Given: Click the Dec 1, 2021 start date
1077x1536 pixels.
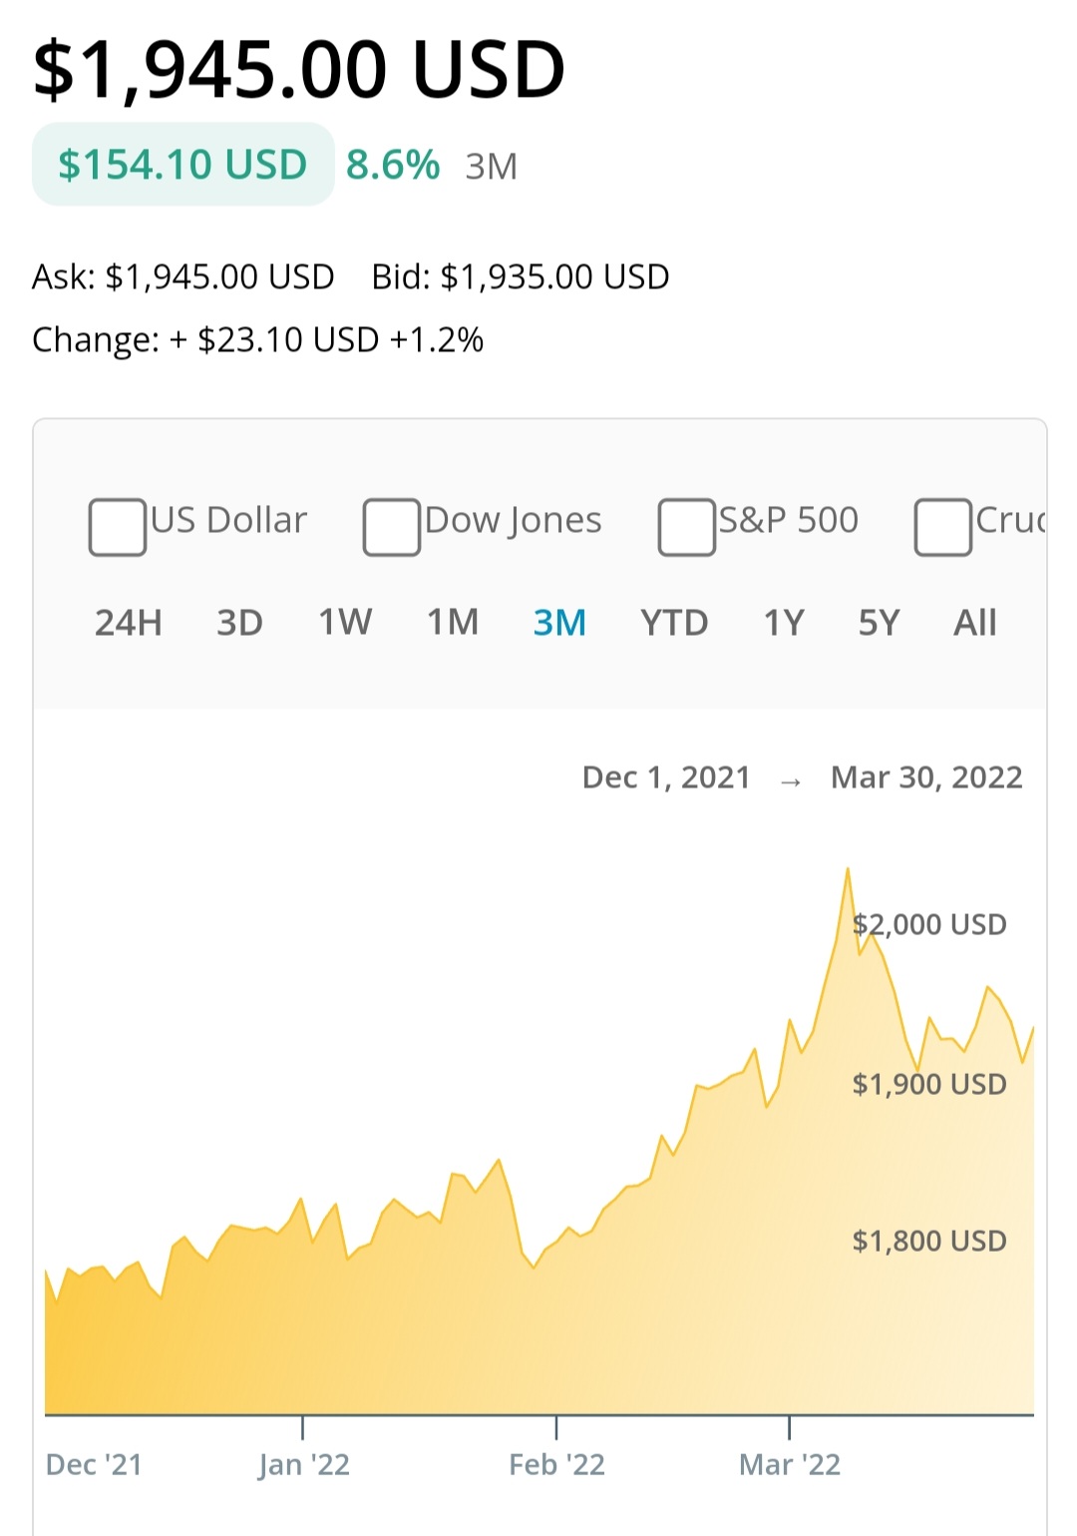Looking at the screenshot, I should [666, 777].
